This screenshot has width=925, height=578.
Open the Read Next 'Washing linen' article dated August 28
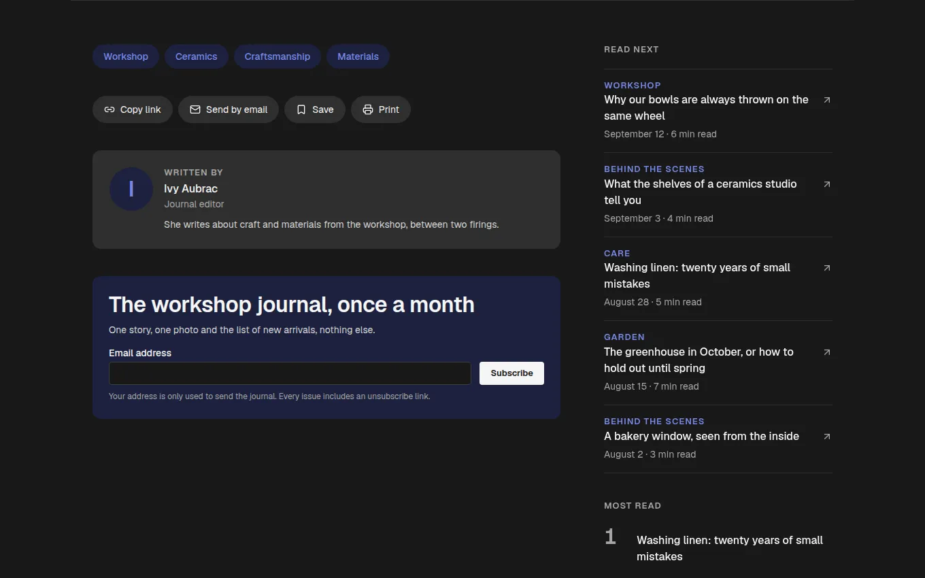pos(697,275)
